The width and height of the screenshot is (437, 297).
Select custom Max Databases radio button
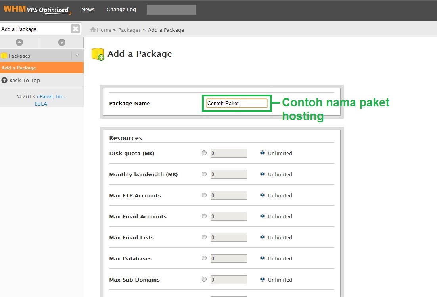pyautogui.click(x=204, y=258)
